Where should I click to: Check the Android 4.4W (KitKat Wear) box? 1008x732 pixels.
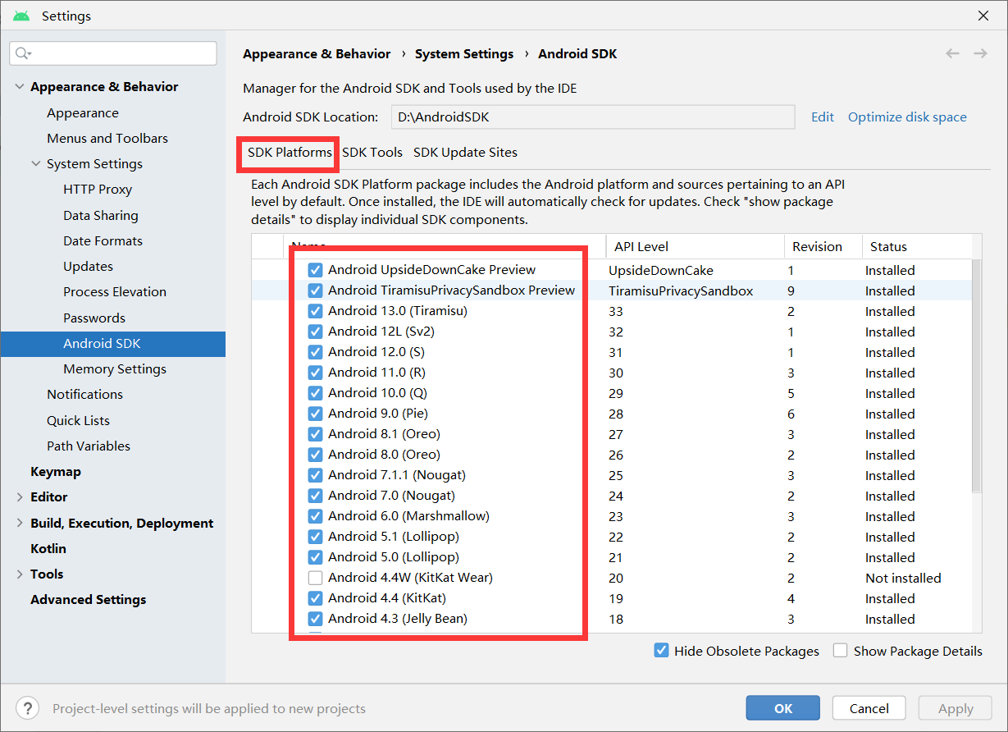click(315, 578)
